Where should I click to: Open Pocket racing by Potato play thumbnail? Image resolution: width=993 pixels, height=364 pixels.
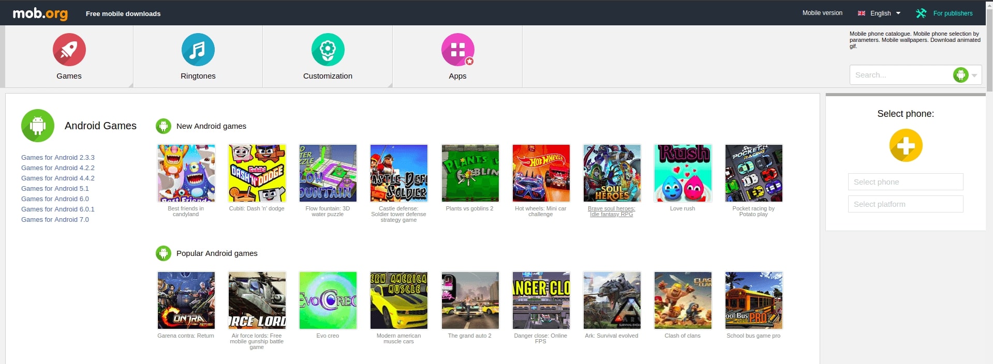click(754, 173)
